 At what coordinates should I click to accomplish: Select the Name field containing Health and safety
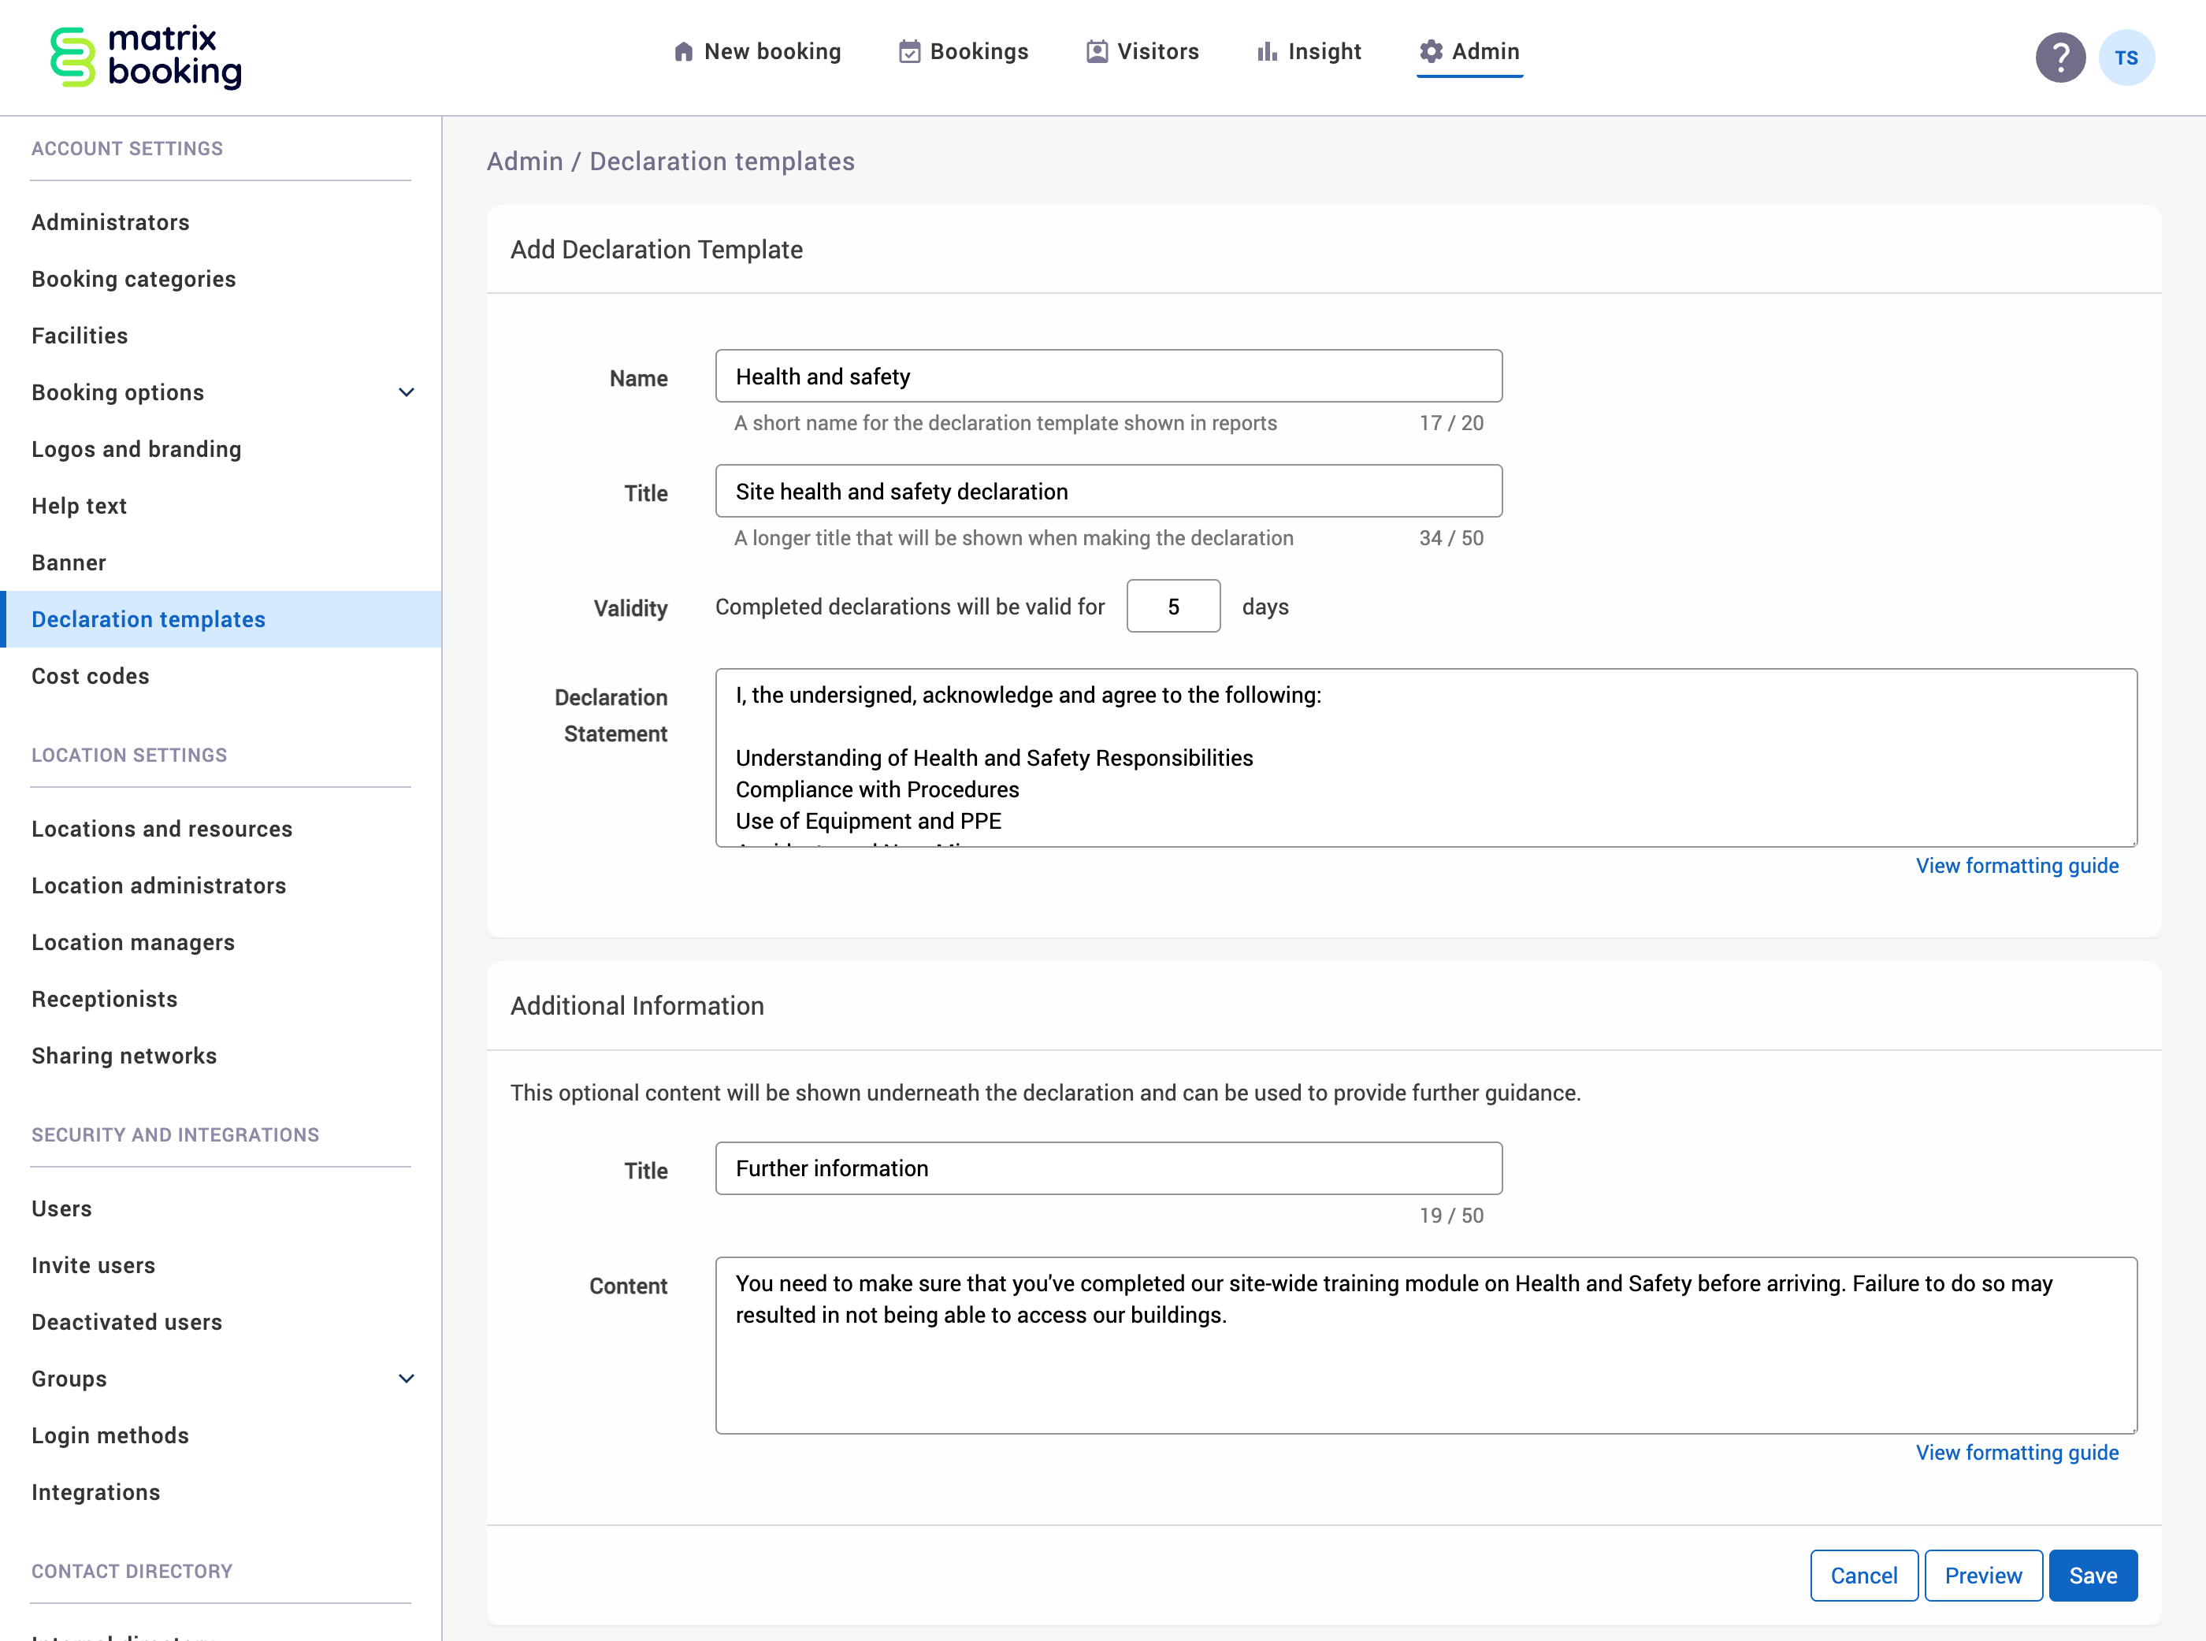(x=1108, y=376)
